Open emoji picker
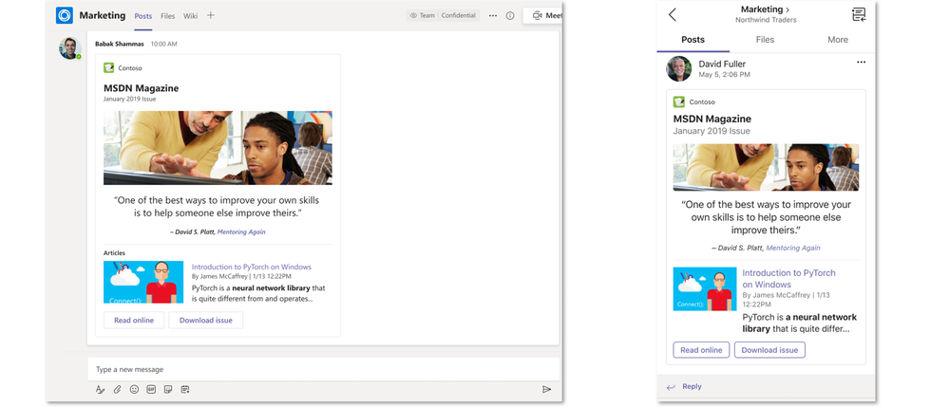 pos(134,390)
